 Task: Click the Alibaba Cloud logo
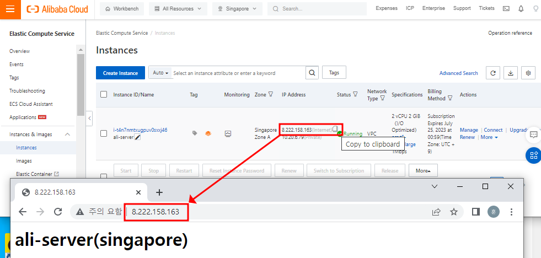click(x=57, y=9)
